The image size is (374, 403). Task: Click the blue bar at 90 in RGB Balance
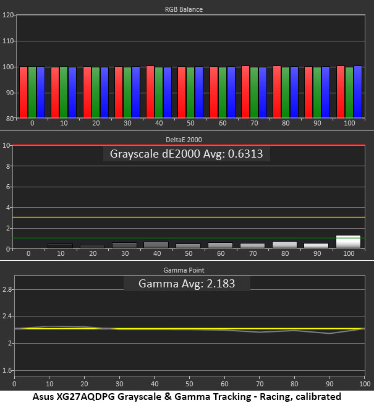pyautogui.click(x=326, y=92)
